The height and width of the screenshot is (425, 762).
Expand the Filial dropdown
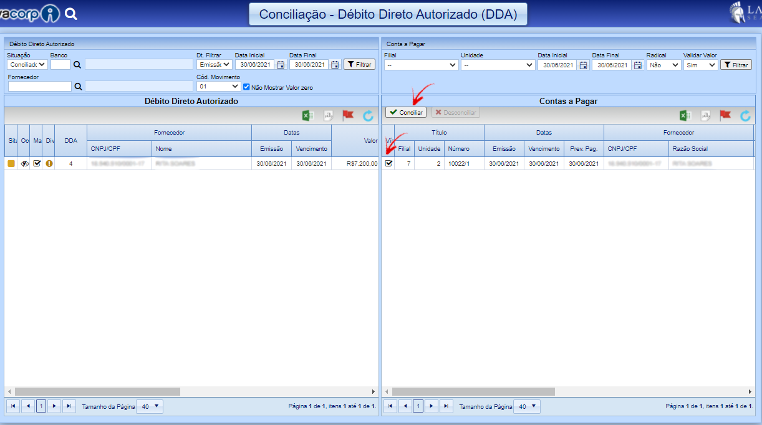click(x=421, y=65)
